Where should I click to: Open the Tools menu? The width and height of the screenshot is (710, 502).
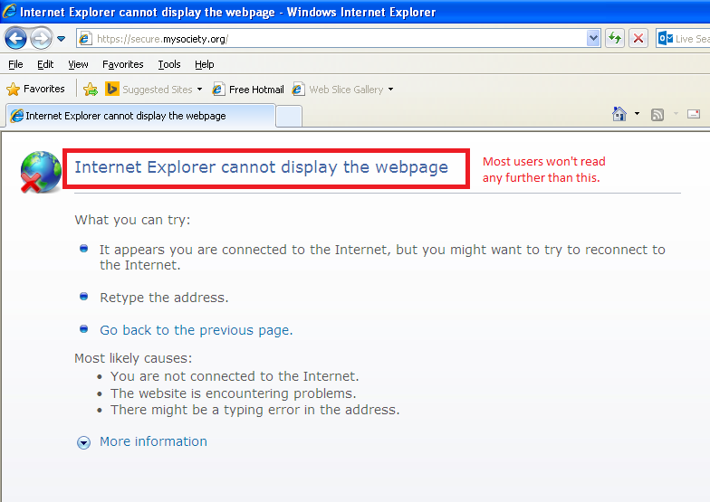coord(169,64)
